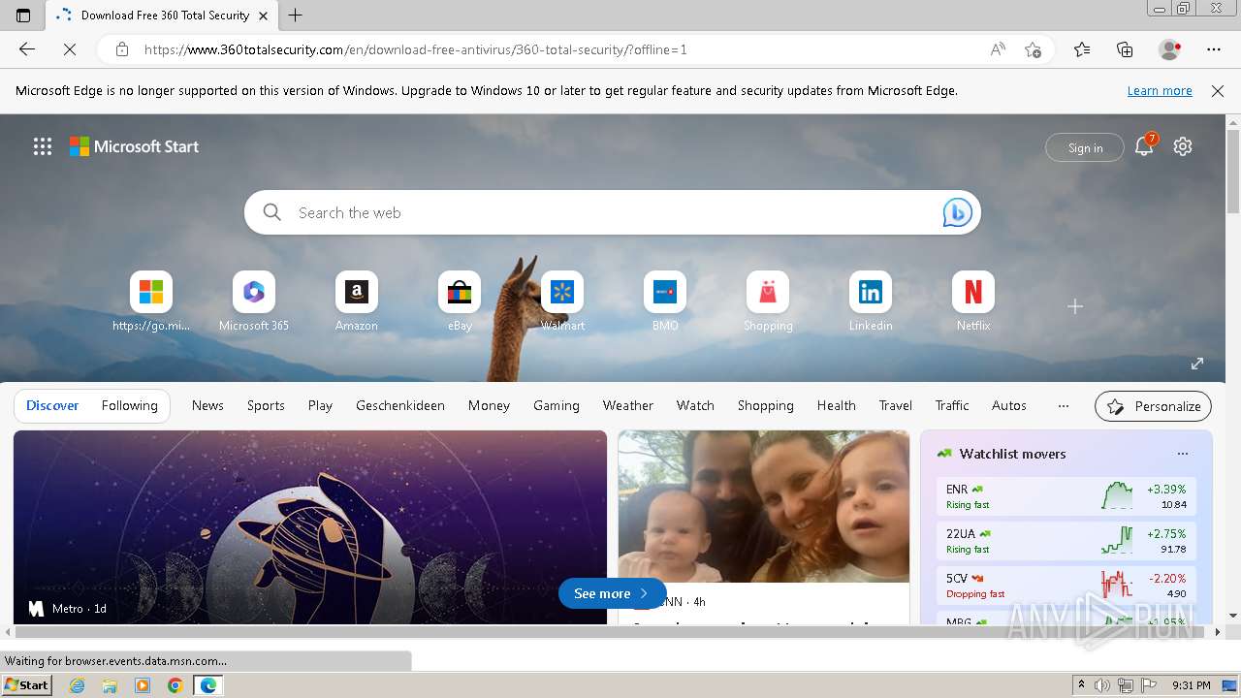Add a new quick link with plus icon
Screen dimensions: 1241x698
click(x=1075, y=306)
